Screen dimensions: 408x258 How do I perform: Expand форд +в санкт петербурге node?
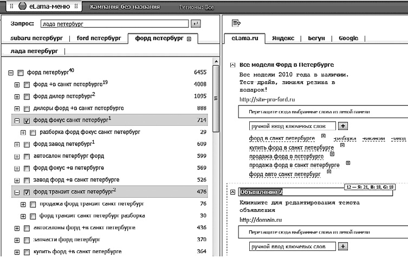(x=17, y=85)
